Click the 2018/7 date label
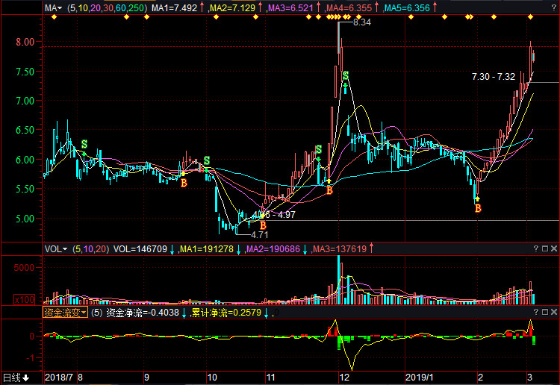The image size is (560, 385). 59,378
